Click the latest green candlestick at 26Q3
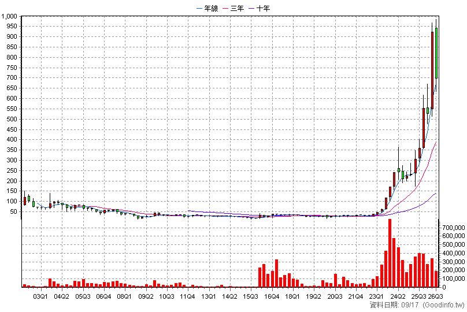The image size is (467, 312). point(436,53)
